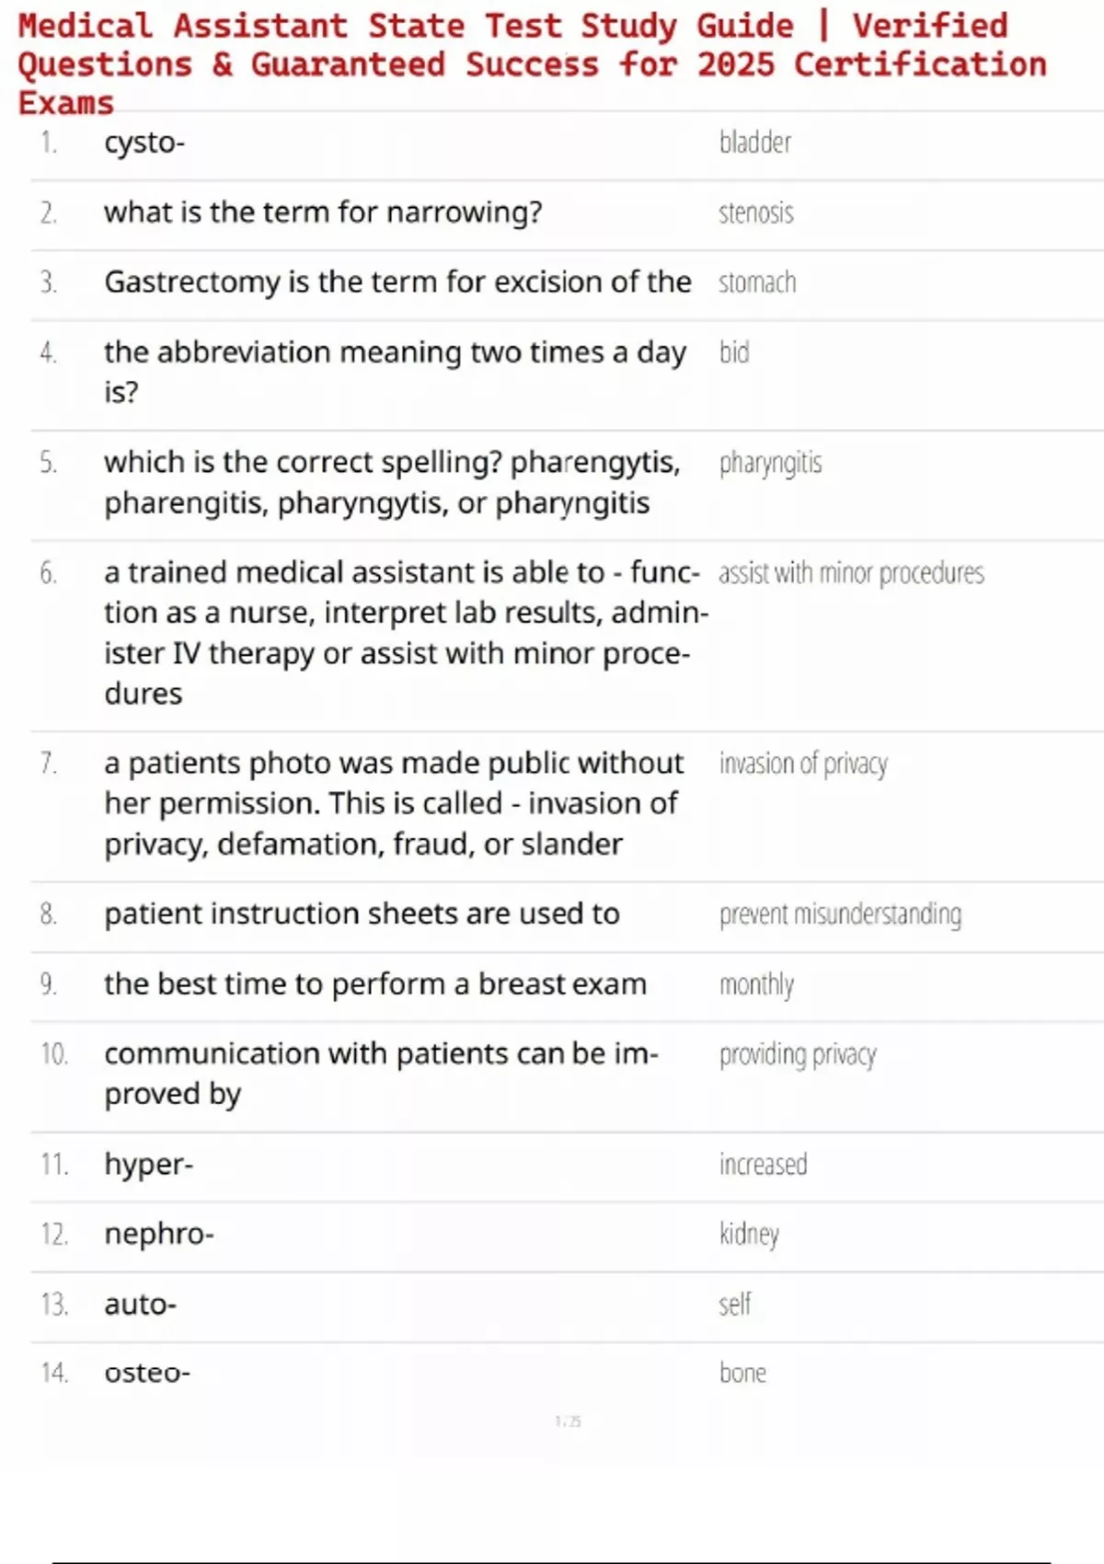Click the page number at the bottom
The image size is (1104, 1564).
coord(568,1421)
